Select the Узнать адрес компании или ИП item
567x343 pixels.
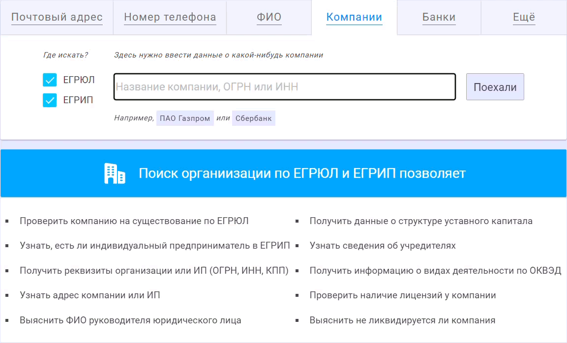tap(90, 295)
